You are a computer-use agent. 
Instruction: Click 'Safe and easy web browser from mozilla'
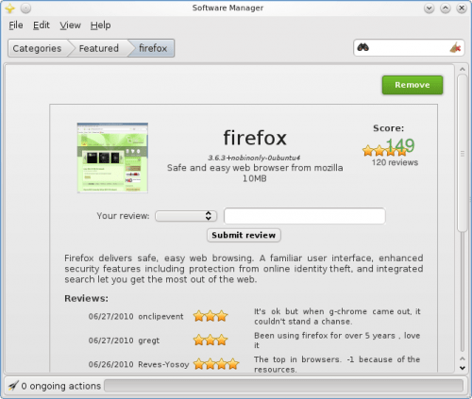[x=255, y=168]
